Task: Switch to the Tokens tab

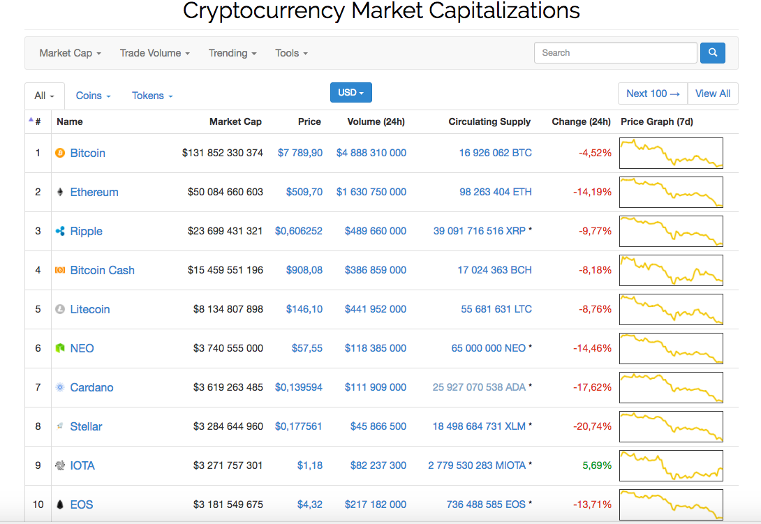Action: 152,96
